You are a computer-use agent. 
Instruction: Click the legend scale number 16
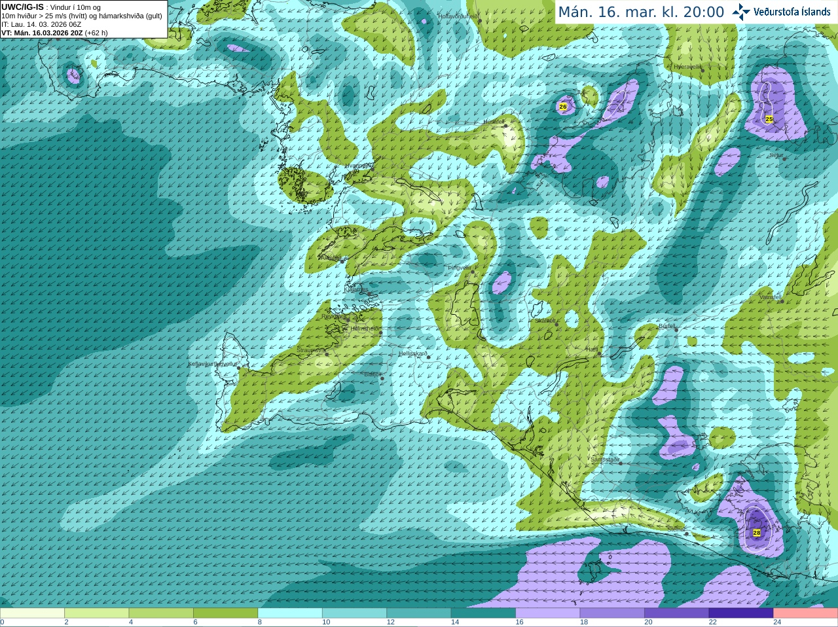(x=519, y=622)
